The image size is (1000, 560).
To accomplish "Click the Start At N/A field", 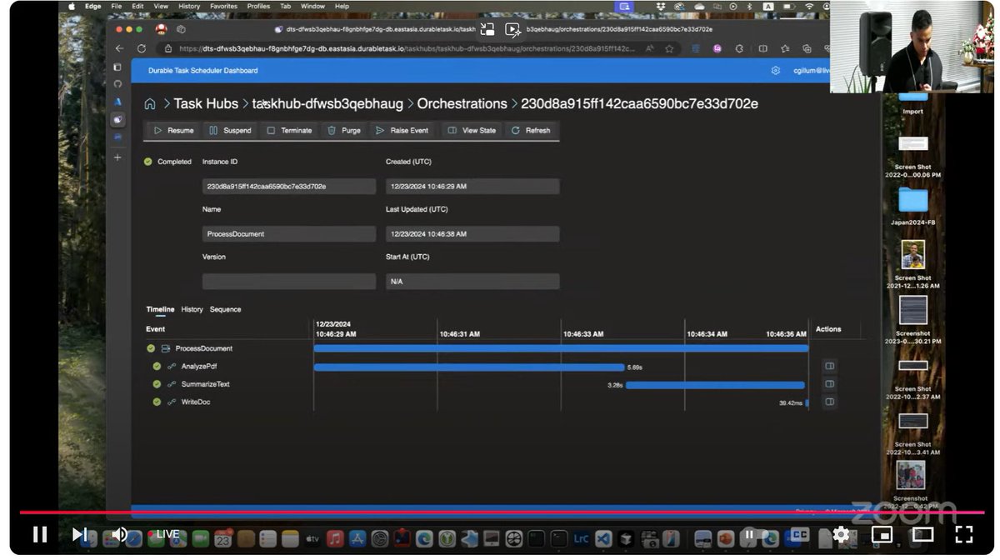I will tap(472, 282).
